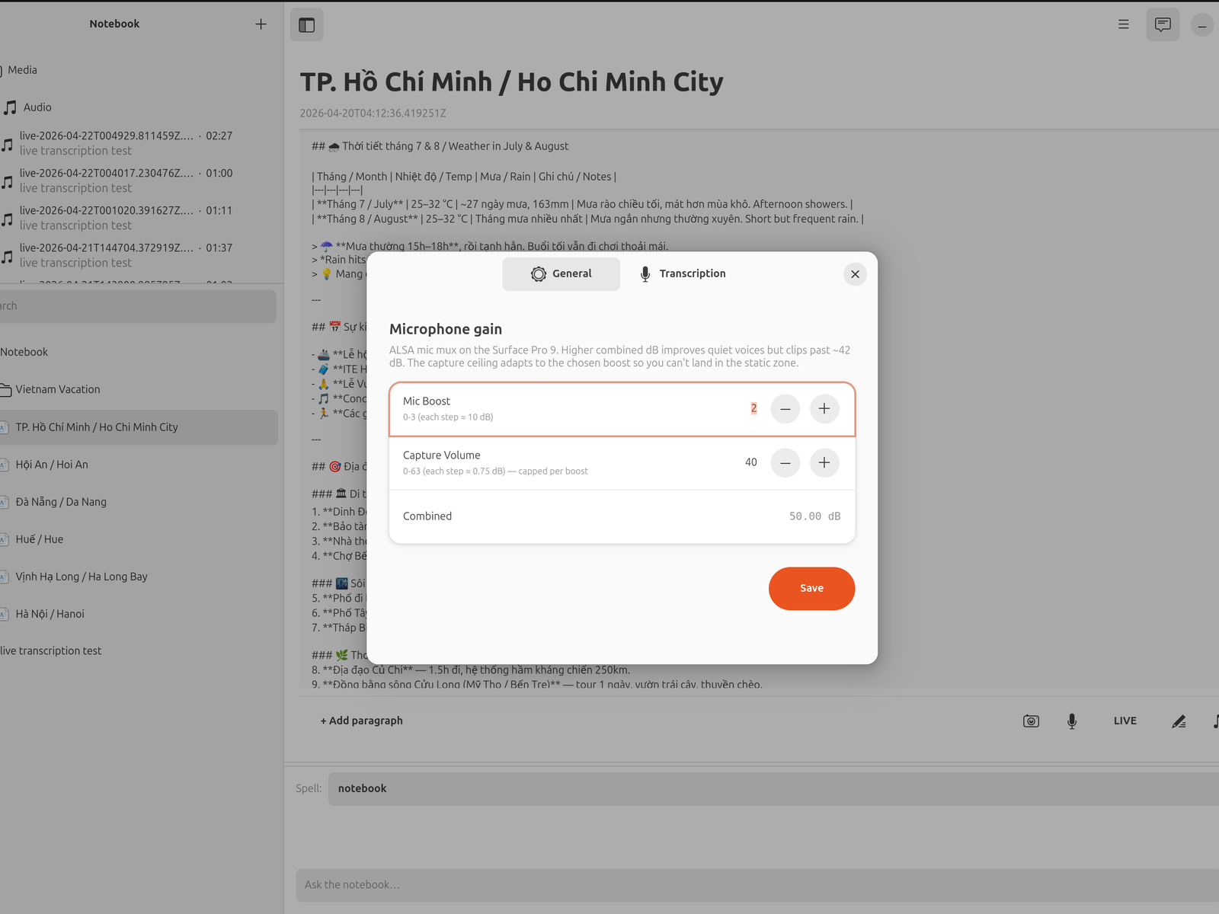
Task: Click the Capture Volume value 40
Action: tap(751, 462)
